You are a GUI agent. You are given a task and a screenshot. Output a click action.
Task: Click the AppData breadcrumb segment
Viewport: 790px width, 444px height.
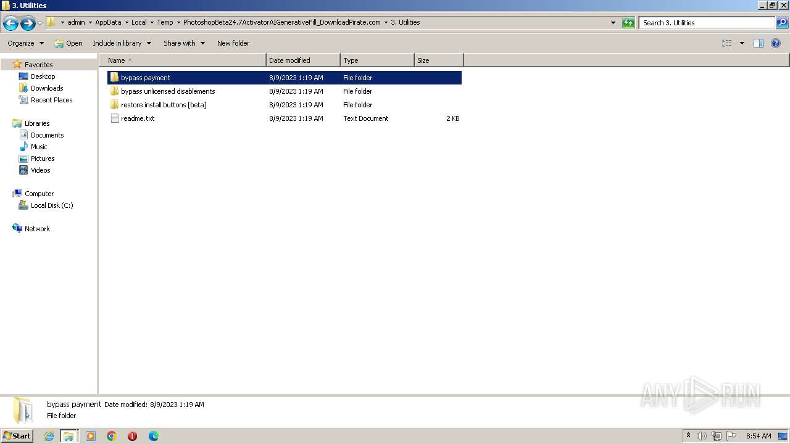pyautogui.click(x=108, y=22)
